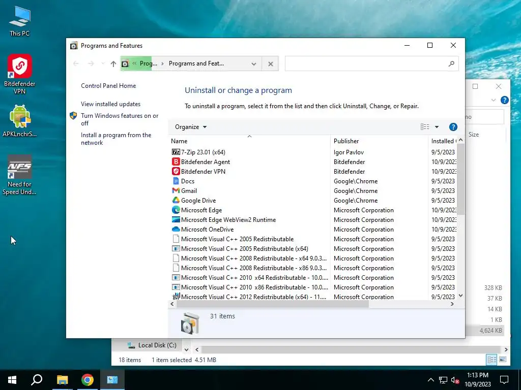This screenshot has height=390, width=521.
Task: Select the Microsoft Edge program icon
Action: tap(176, 210)
